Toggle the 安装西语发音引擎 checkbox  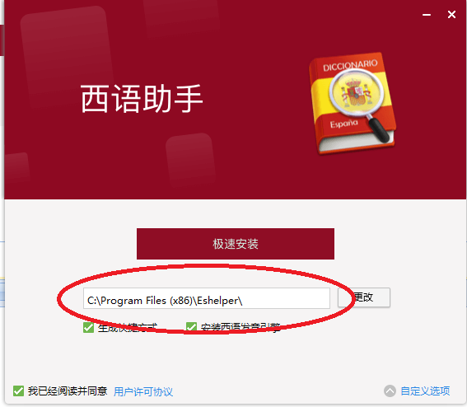point(191,327)
